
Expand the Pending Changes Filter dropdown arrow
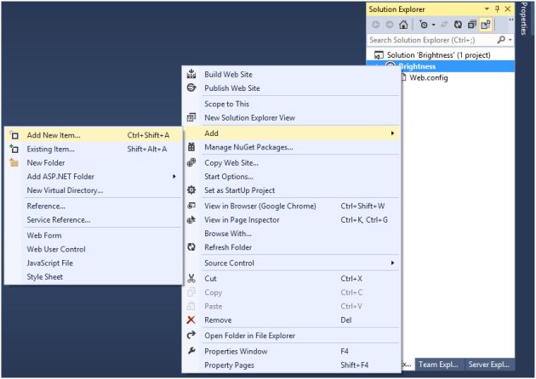coord(433,25)
